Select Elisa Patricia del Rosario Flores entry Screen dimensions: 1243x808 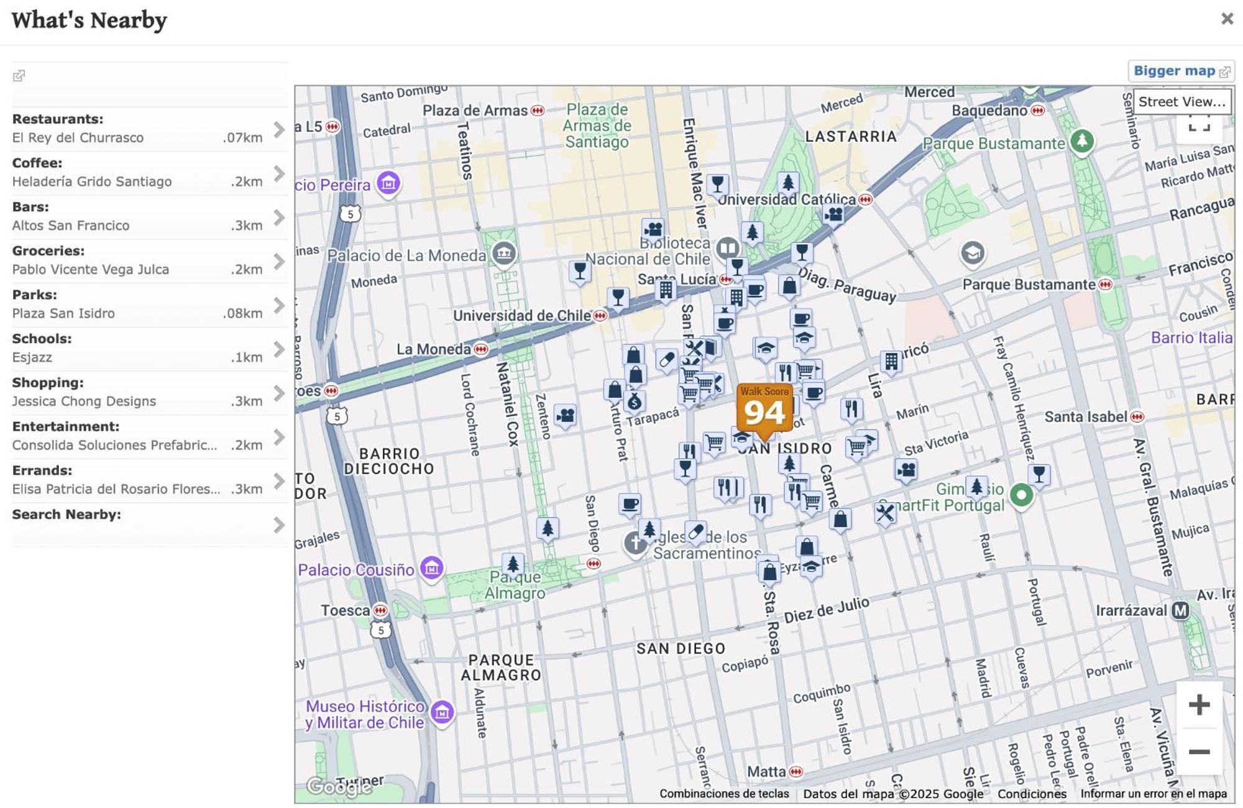[x=116, y=489]
